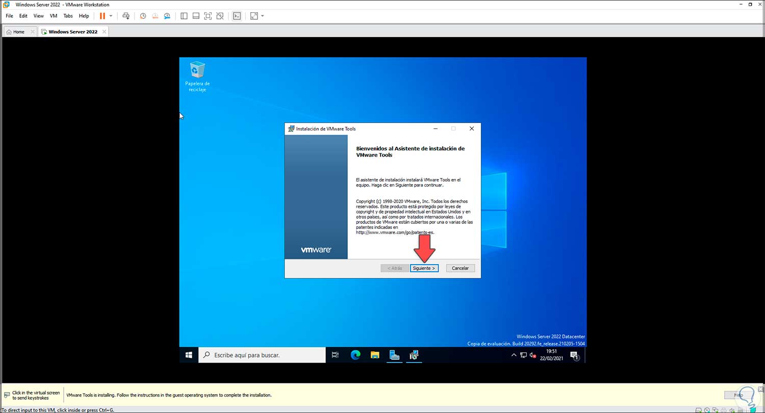This screenshot has width=765, height=413.
Task: Open the Papelera de reciclaje desktop icon
Action: coord(197,77)
